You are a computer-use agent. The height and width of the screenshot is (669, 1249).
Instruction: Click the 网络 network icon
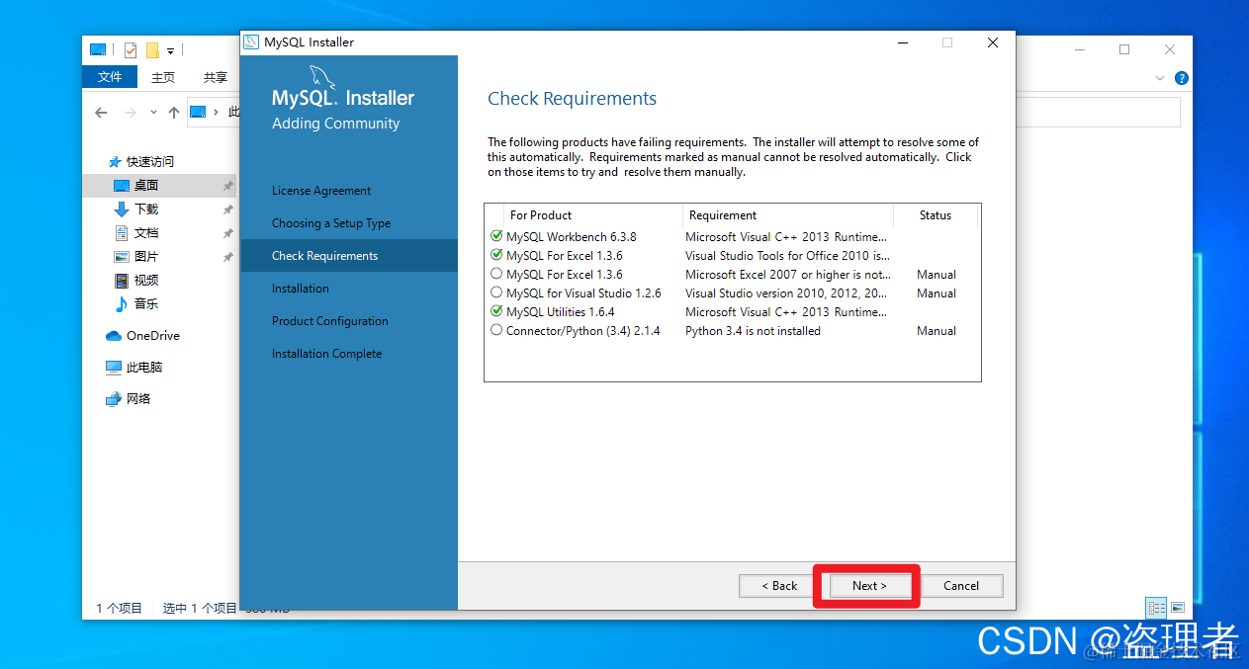pyautogui.click(x=114, y=399)
